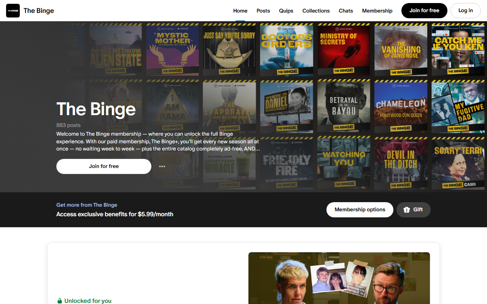Select the Devil in the Ditch cover

401,163
